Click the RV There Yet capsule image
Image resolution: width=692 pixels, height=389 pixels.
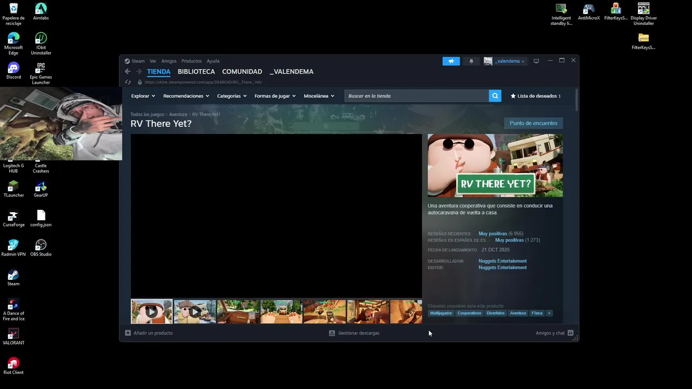(x=495, y=165)
